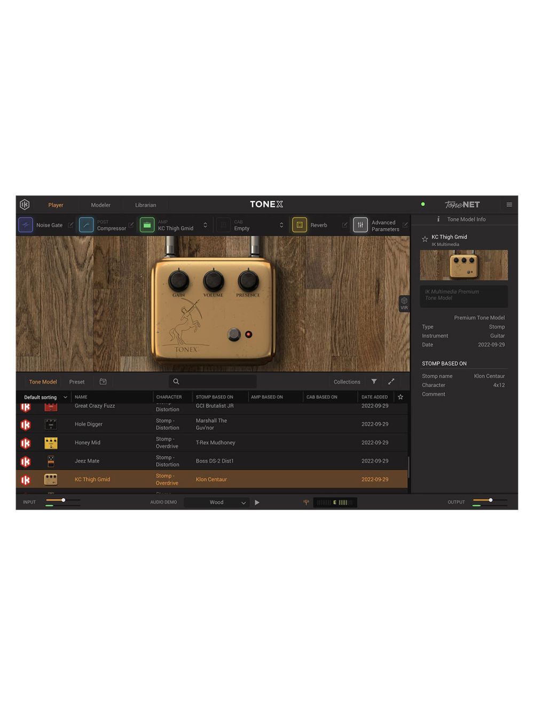Open the filter icon next to Collections
Screen dimensions: 534x705
(x=374, y=381)
